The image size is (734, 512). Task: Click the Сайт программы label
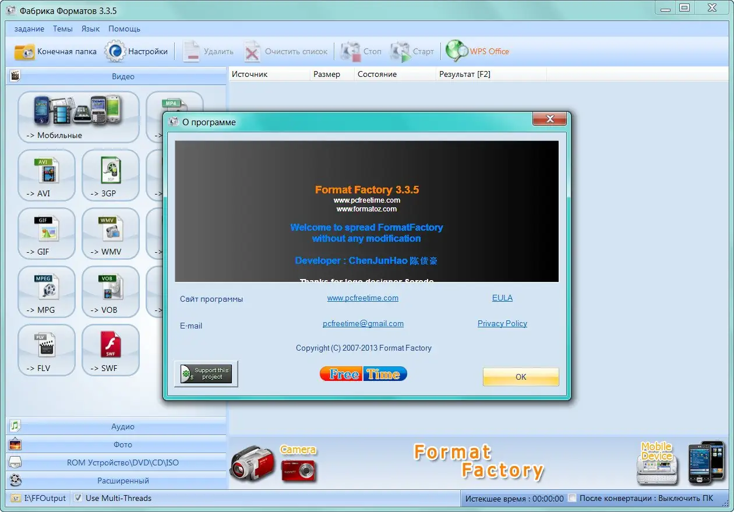pyautogui.click(x=211, y=299)
